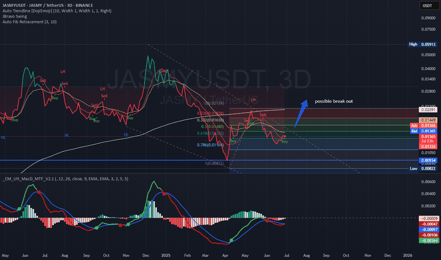This screenshot has height=260, width=441.
Task: Click the 0.09000 price axis value
Action: click(x=428, y=18)
